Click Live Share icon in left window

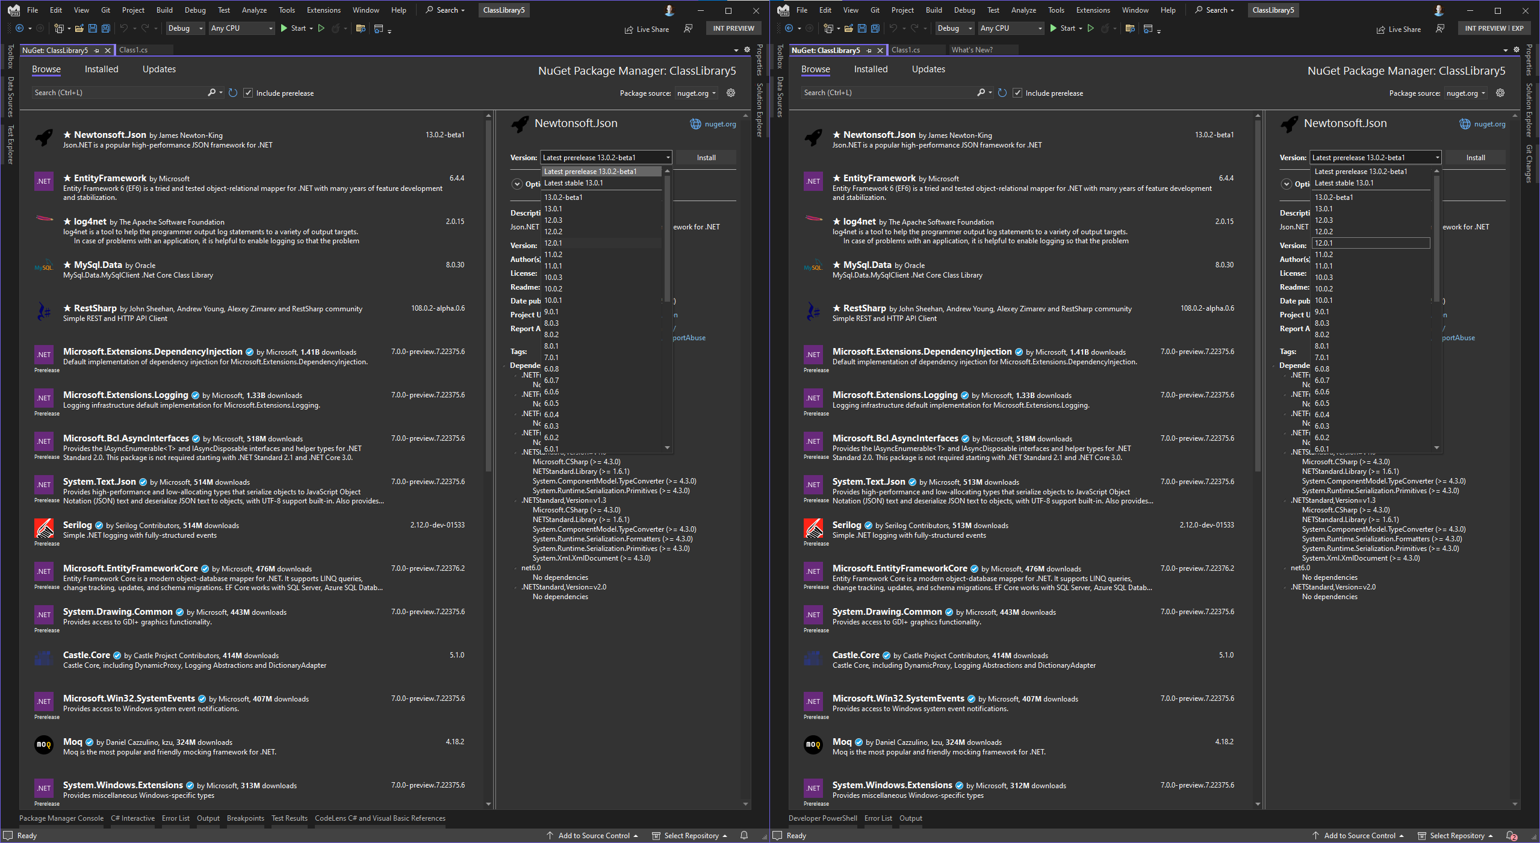point(629,30)
